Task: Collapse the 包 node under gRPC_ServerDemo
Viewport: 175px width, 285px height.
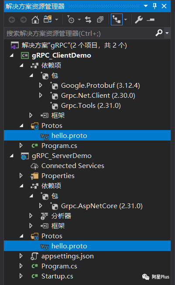Action: [31, 196]
